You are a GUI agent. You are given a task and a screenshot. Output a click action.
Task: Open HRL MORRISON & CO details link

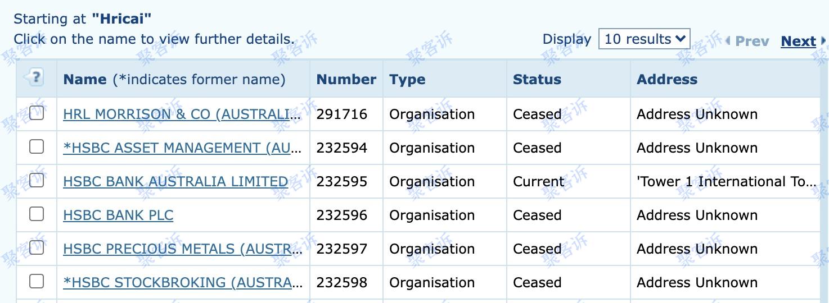pyautogui.click(x=183, y=114)
